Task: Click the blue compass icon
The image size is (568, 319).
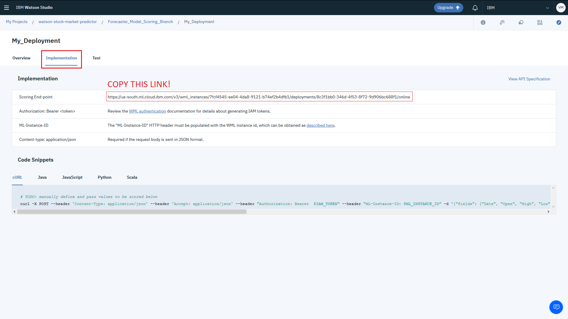Action: click(559, 22)
